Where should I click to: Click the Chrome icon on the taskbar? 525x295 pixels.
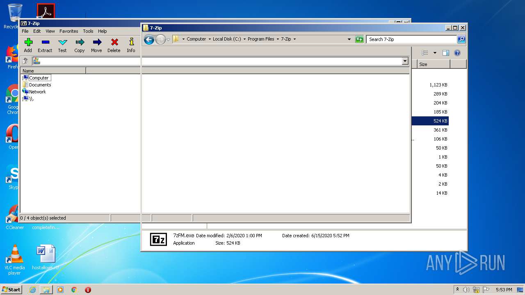point(74,290)
